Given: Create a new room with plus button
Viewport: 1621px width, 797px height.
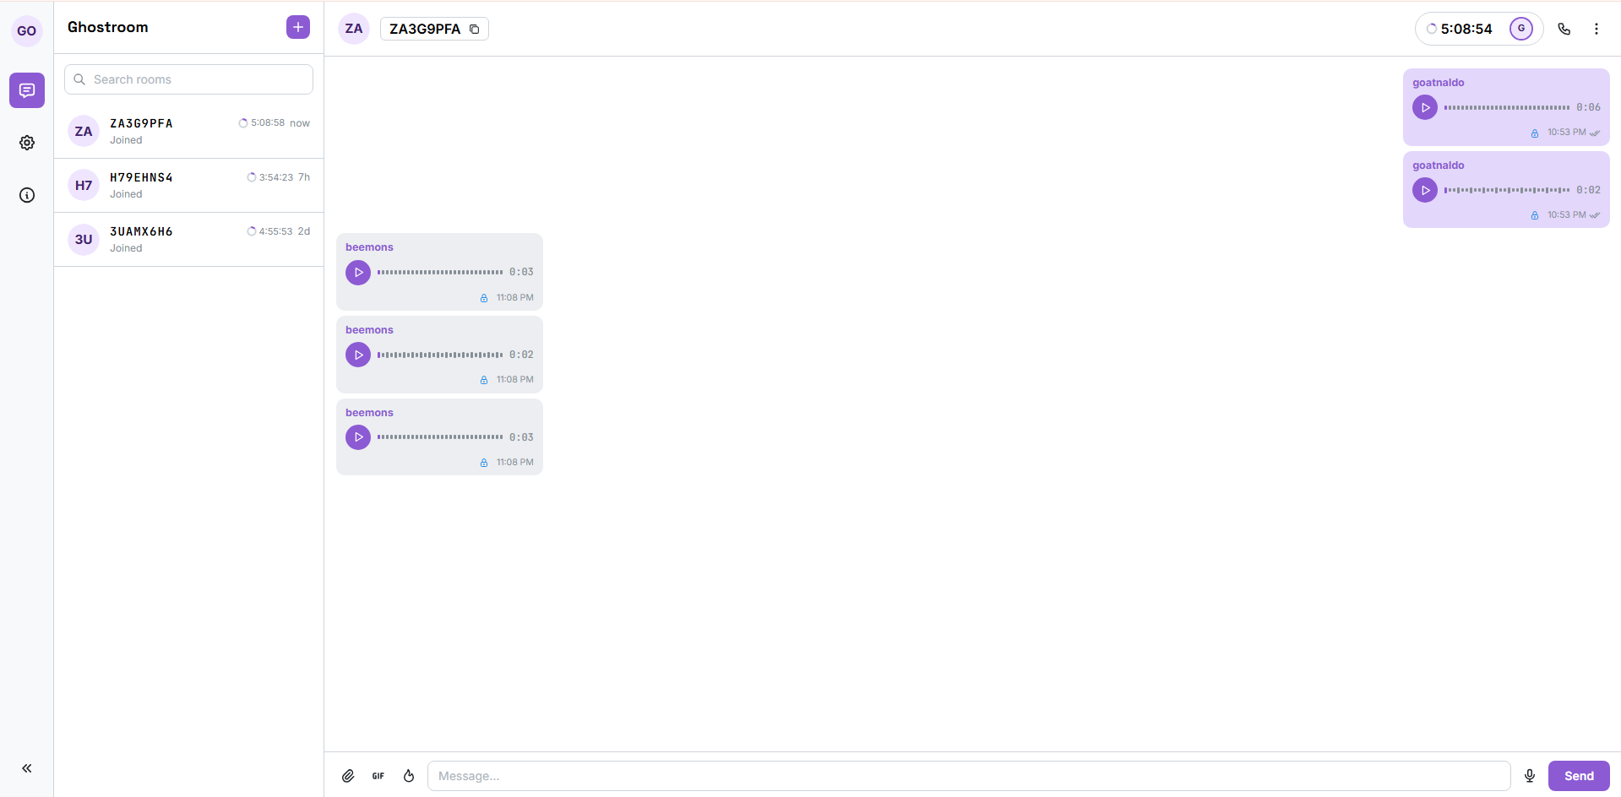Looking at the screenshot, I should (x=298, y=27).
